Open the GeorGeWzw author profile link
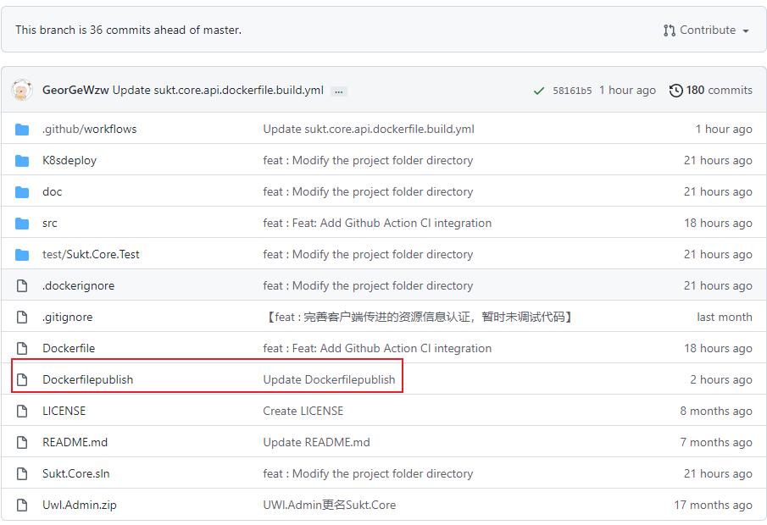The image size is (767, 525). 75,91
